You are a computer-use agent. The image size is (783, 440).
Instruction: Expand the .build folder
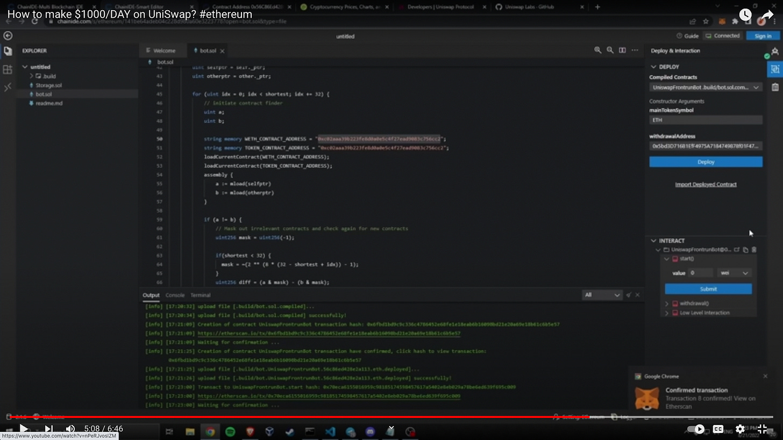point(31,76)
